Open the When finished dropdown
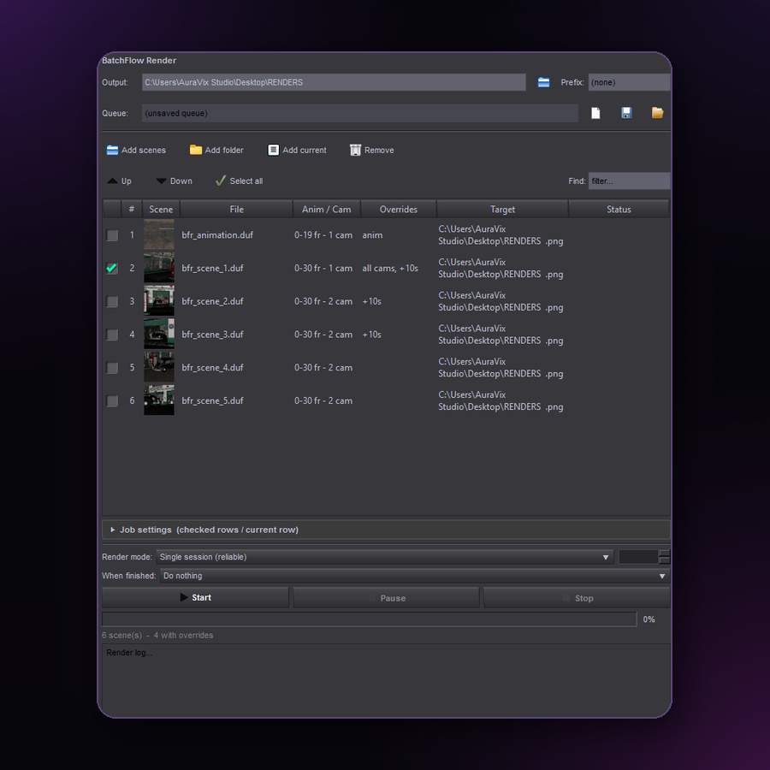The width and height of the screenshot is (770, 770). [415, 576]
